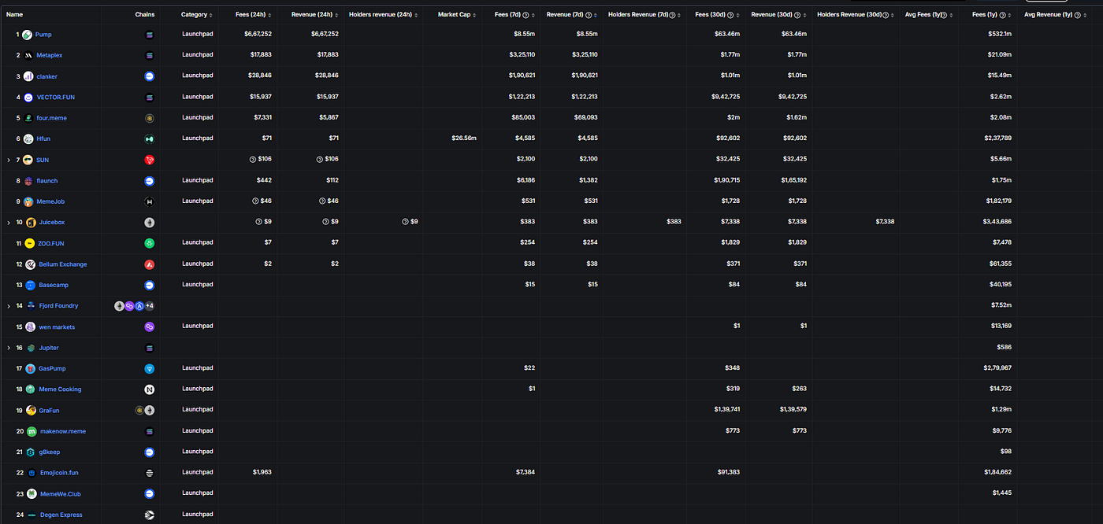Click the Metaplex protocol logo
The height and width of the screenshot is (524, 1103).
pyautogui.click(x=28, y=56)
